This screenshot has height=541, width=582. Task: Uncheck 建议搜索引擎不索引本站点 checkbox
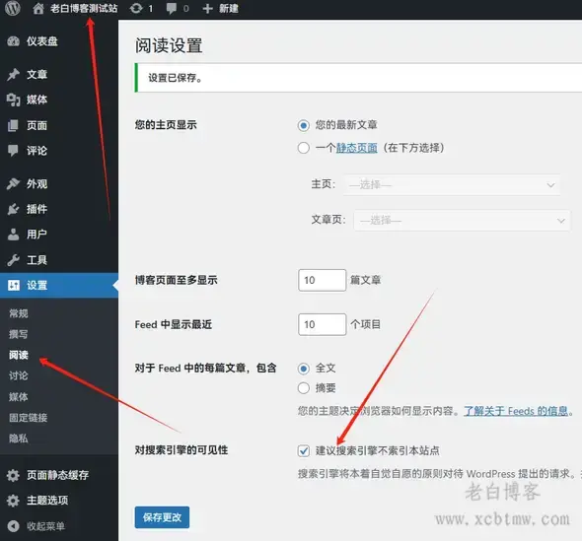303,451
